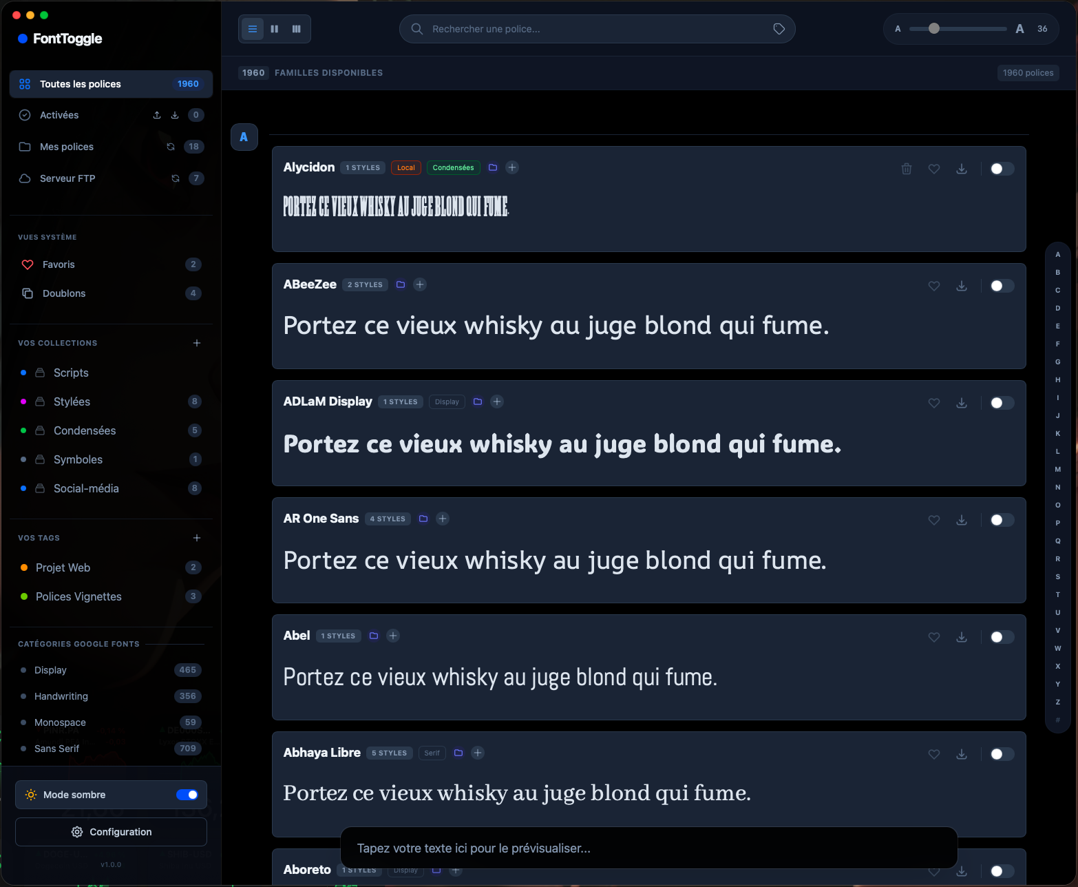Add a tag to Alycidon with plus icon
The height and width of the screenshot is (887, 1078).
tap(512, 167)
